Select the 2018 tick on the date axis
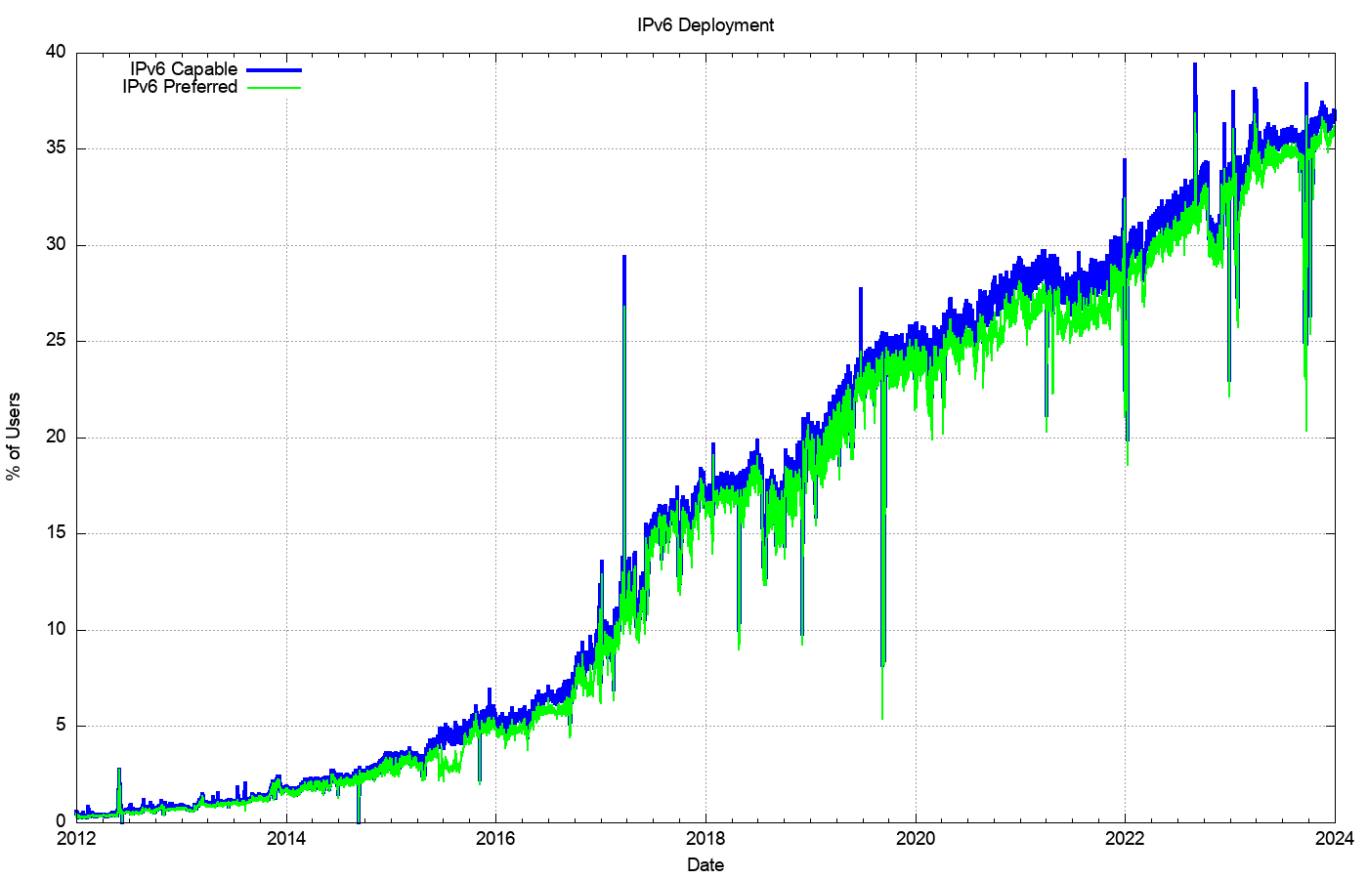Viewport: 1368px width, 879px height. click(x=705, y=838)
